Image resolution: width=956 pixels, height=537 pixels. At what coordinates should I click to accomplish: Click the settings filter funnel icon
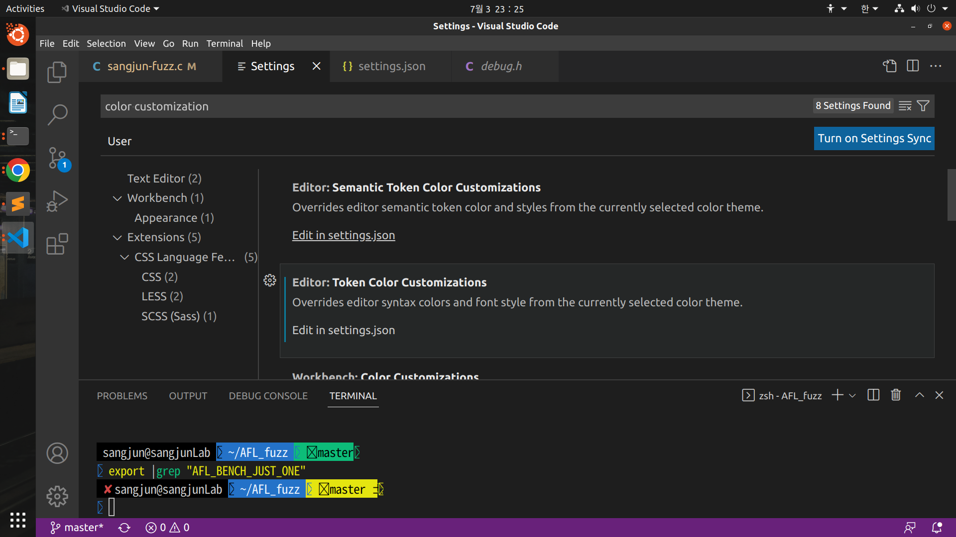coord(923,106)
